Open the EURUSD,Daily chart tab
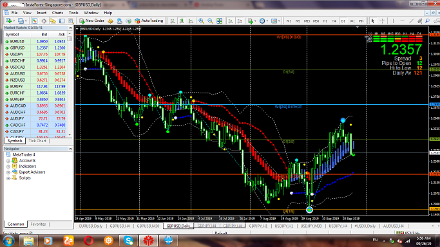Image resolution: width=440 pixels, height=247 pixels. pos(91,226)
